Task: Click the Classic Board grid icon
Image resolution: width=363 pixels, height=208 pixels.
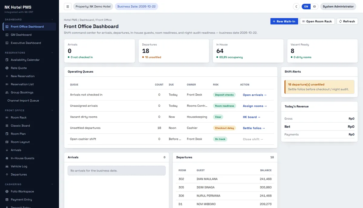Action: point(7,125)
